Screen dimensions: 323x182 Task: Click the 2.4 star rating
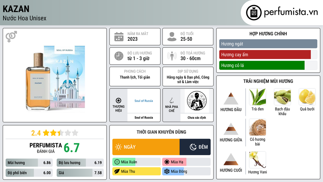tap(55, 133)
